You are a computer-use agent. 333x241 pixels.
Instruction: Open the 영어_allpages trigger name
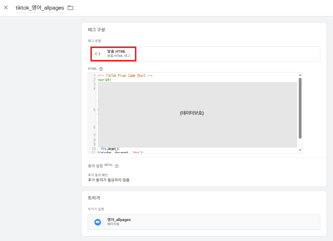pos(119,220)
